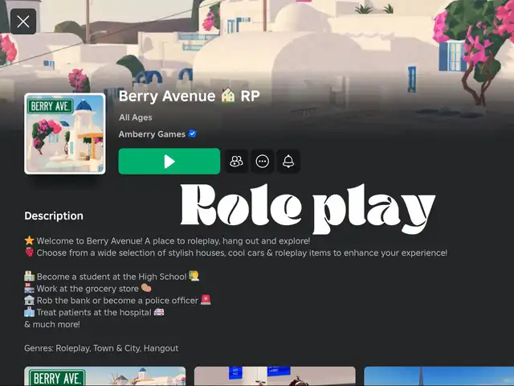
Task: Click the verified badge beside Amberry Games
Action: tap(193, 134)
